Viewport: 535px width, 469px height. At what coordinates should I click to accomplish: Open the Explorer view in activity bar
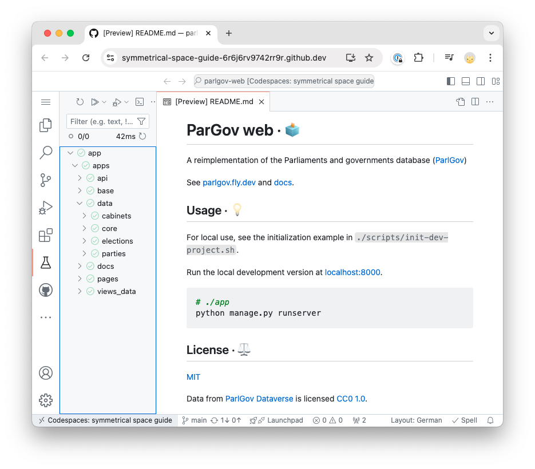[x=46, y=125]
